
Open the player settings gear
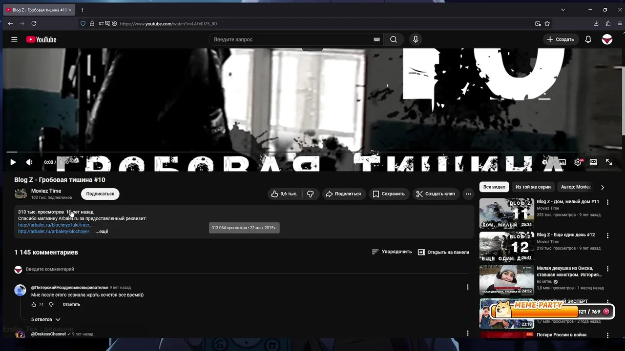click(578, 162)
